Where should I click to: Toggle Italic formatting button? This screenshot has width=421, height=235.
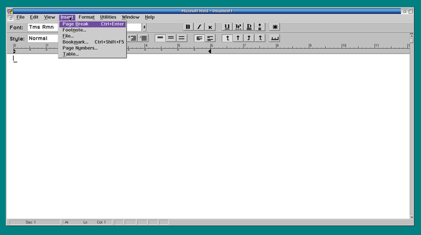tap(199, 27)
